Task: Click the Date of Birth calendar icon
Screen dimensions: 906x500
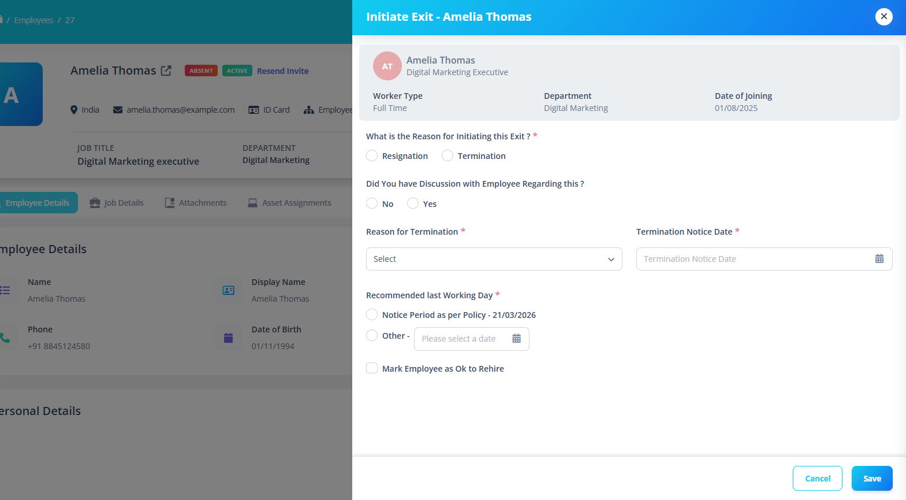Action: [229, 338]
